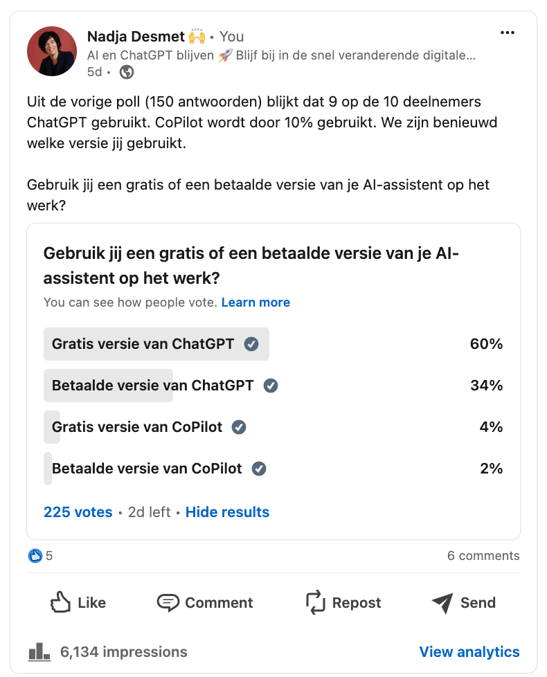Expand the truncated headline under the author name
This screenshot has height=677, width=547.
coord(281,55)
